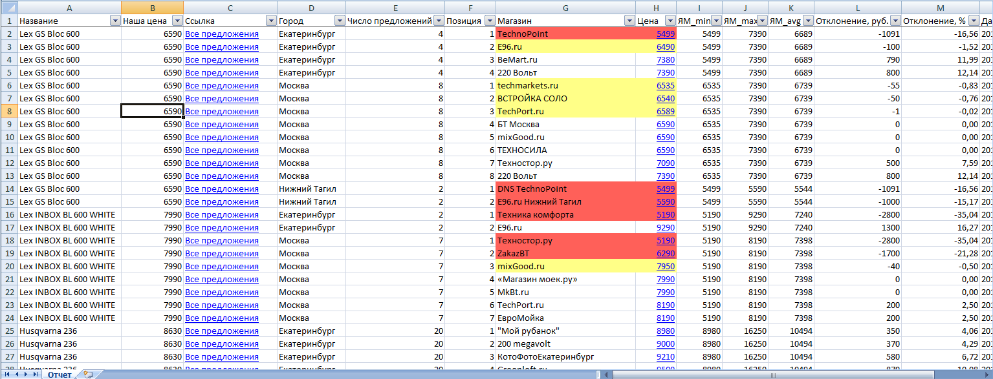Select deviation value -1091 in row 2
993x379 pixels.
(858, 34)
